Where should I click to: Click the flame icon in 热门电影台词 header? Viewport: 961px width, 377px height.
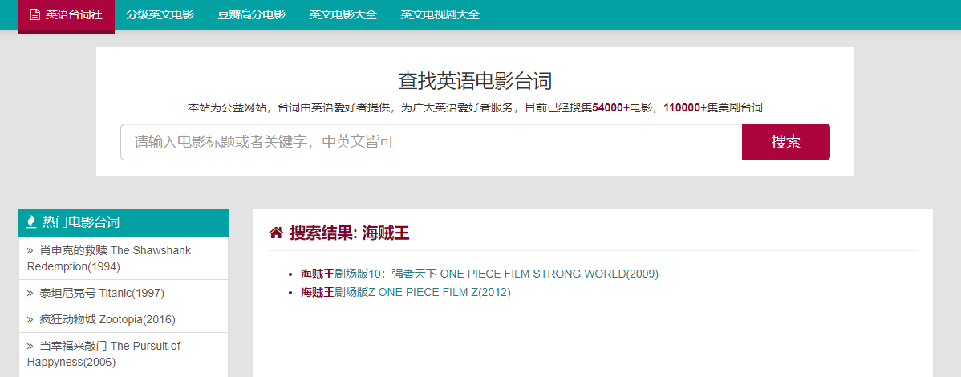[31, 222]
